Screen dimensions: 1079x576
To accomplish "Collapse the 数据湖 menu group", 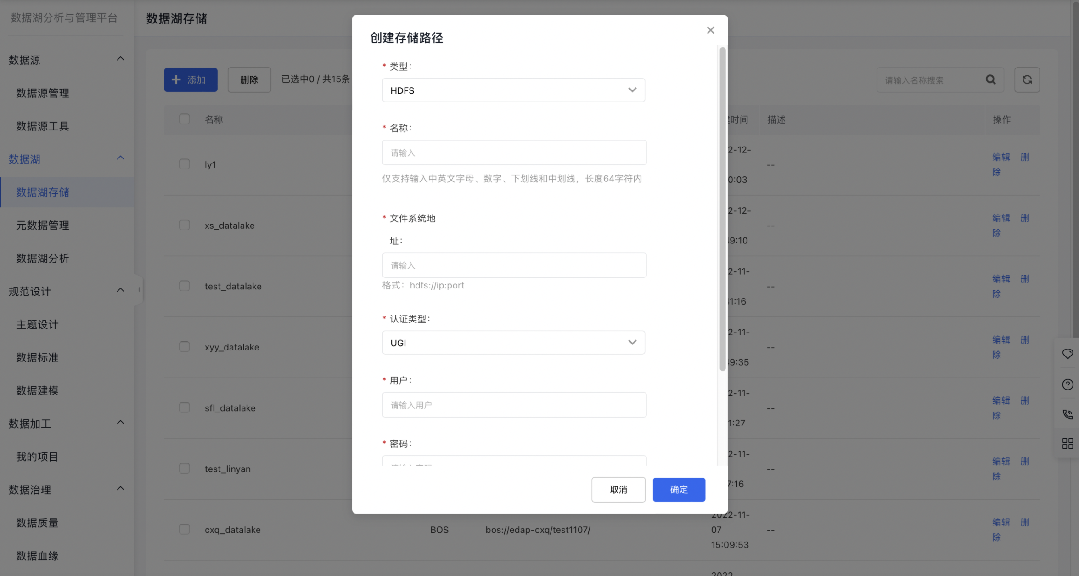I will [x=120, y=158].
